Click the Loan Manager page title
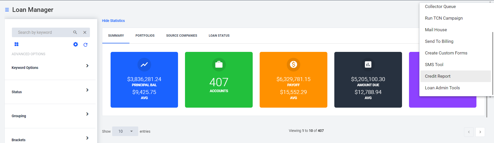This screenshot has height=143, width=494. (x=33, y=10)
